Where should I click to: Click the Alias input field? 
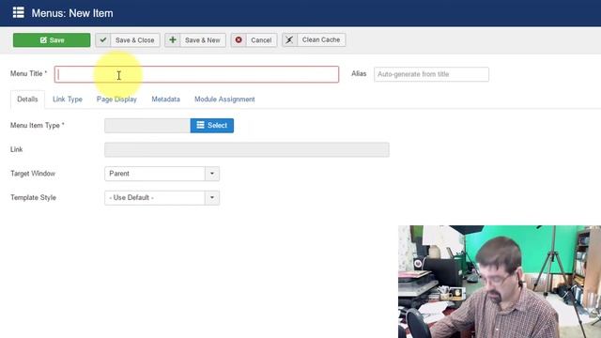431,74
